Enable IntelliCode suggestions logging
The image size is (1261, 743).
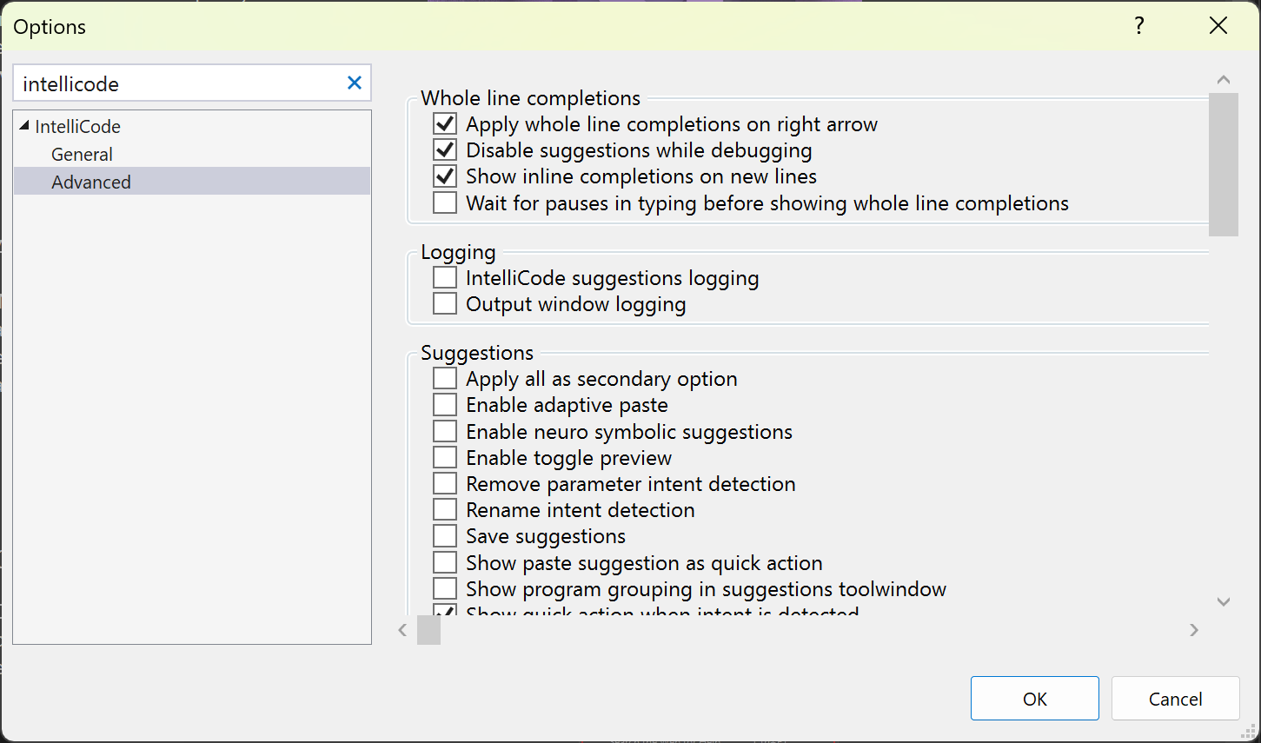tap(444, 276)
